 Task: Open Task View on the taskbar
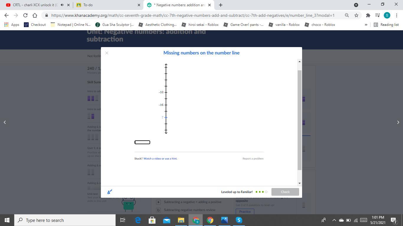[123, 220]
